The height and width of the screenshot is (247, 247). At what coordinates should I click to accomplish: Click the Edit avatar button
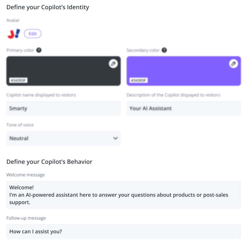coord(33,34)
